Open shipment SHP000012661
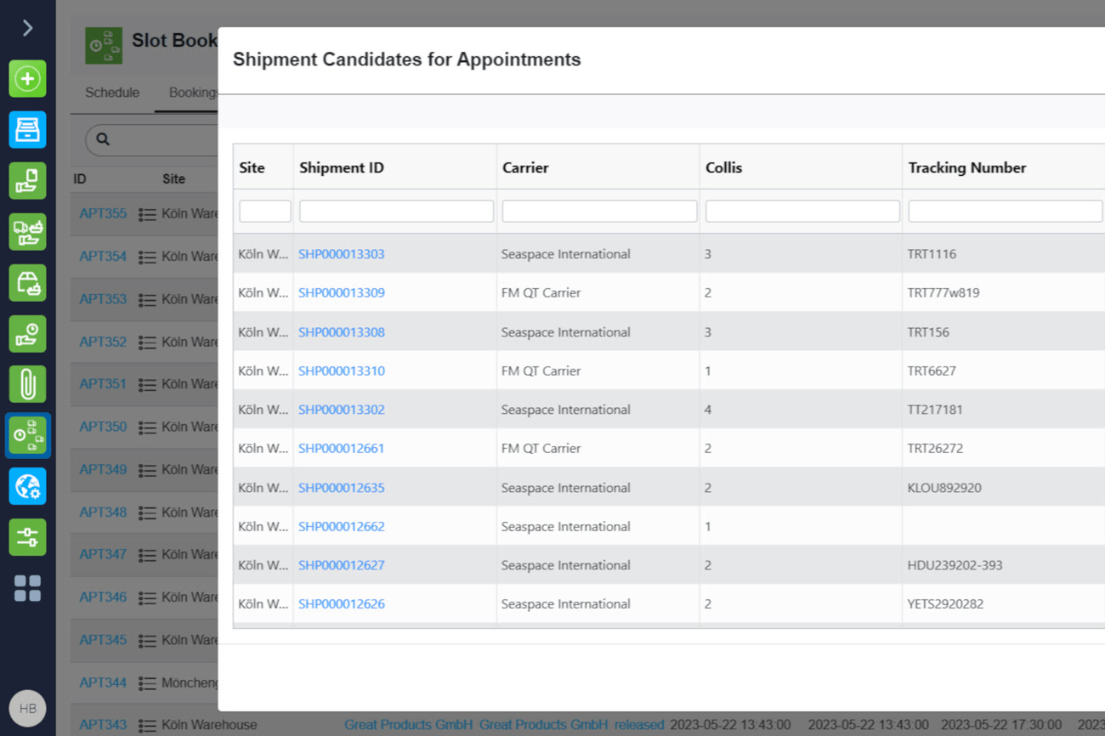The width and height of the screenshot is (1105, 736). [x=341, y=448]
